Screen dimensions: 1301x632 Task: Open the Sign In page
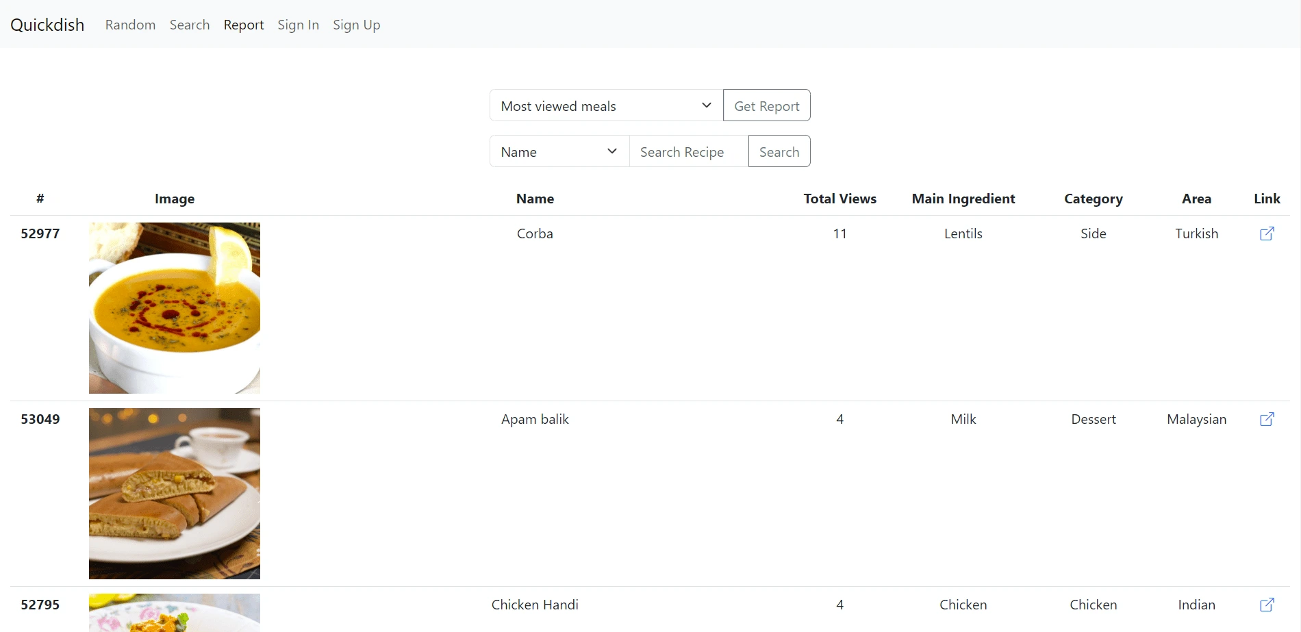tap(298, 25)
